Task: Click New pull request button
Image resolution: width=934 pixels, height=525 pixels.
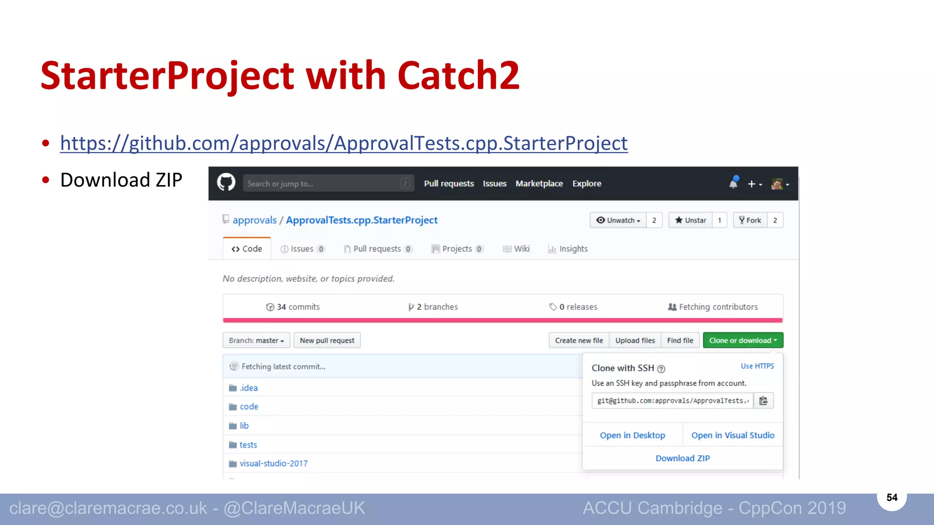Action: click(327, 340)
